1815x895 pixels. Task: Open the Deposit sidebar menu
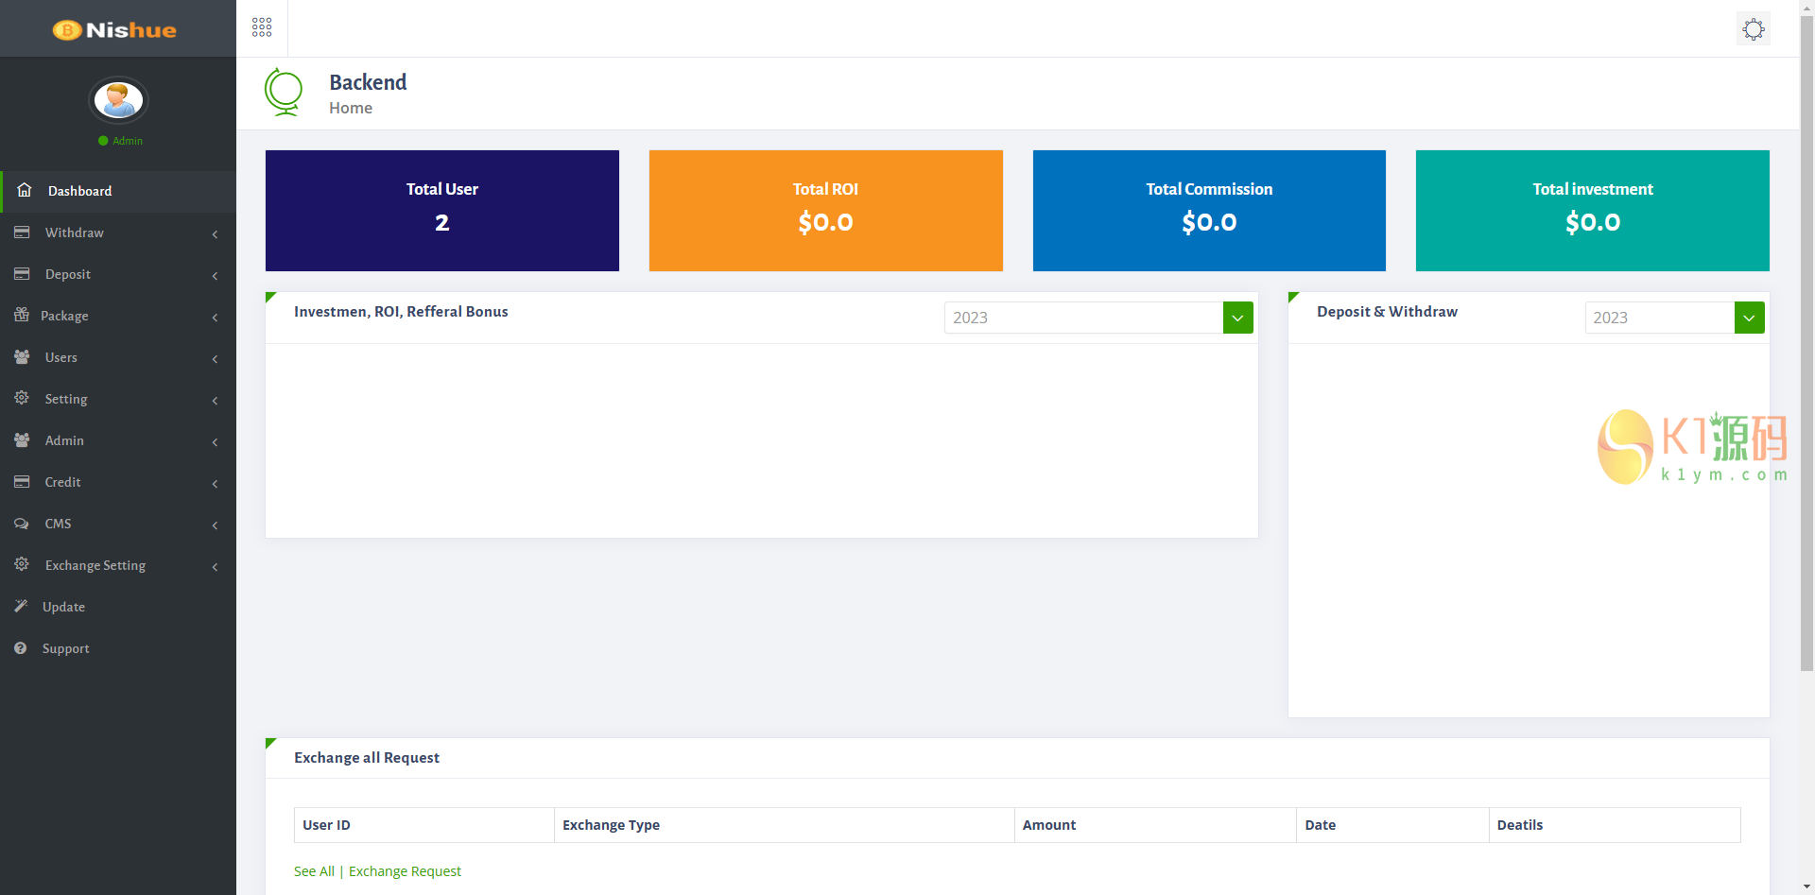click(118, 274)
